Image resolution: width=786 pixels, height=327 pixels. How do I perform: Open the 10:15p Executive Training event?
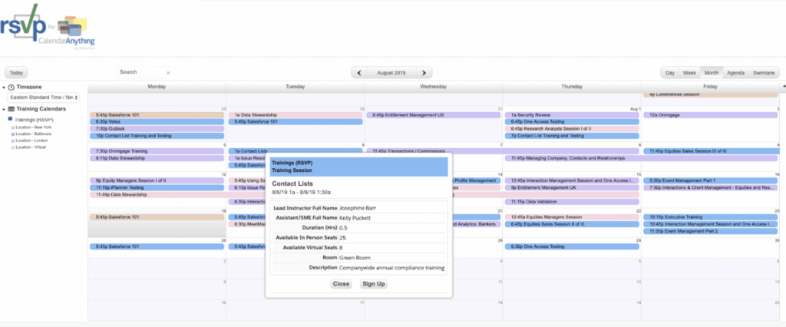[x=710, y=217]
